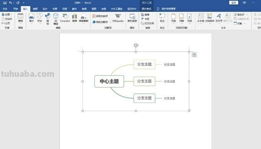Open Ribbon Display Options in title bar
The image size is (261, 149).
coord(244,3)
